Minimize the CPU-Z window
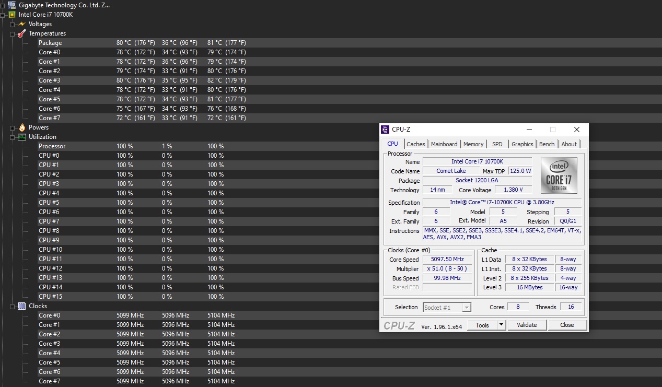This screenshot has width=662, height=387. pos(529,130)
